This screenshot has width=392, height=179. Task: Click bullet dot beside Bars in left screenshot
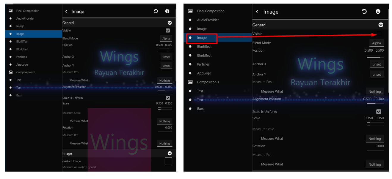(10, 95)
